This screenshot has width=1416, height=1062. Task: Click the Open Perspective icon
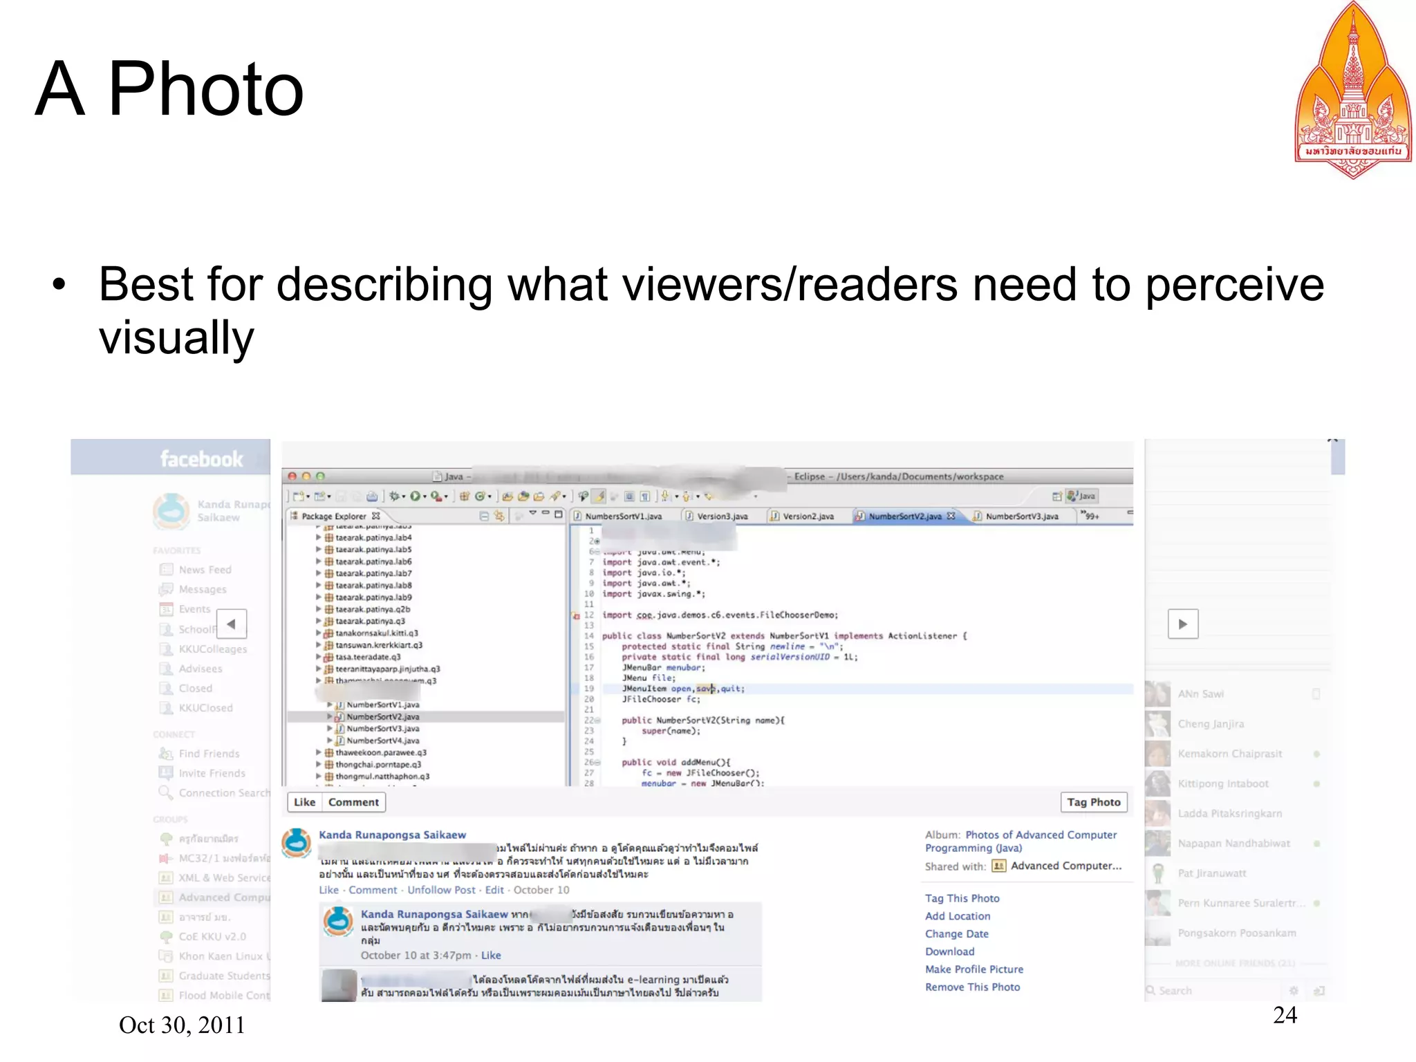1056,496
